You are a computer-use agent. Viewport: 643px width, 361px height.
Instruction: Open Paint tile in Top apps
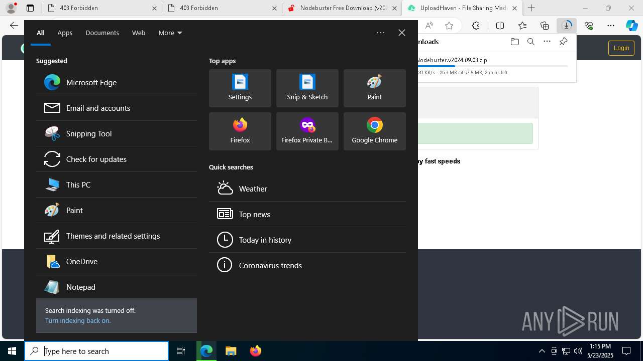(x=375, y=88)
